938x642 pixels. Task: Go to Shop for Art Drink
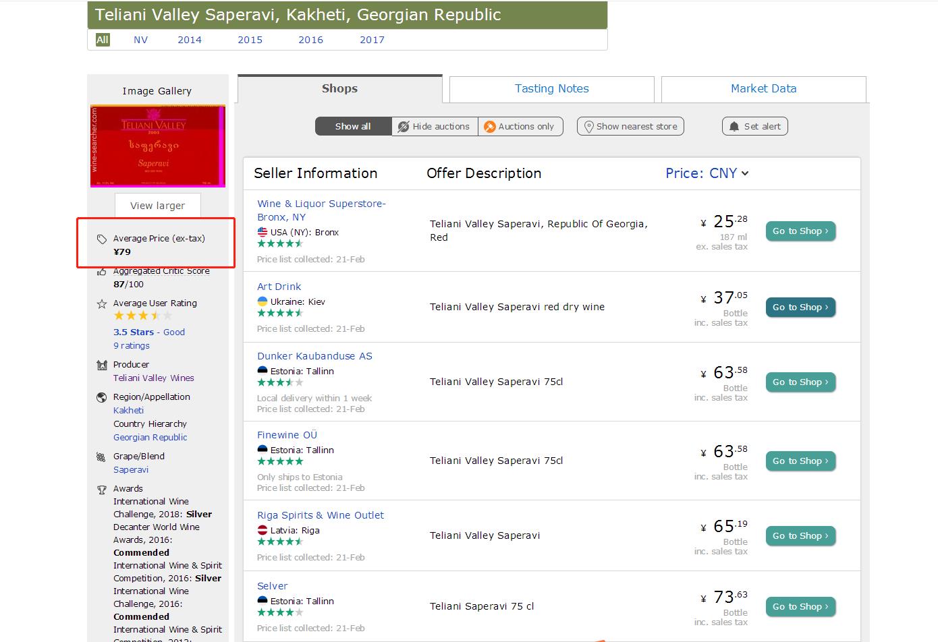(x=800, y=308)
